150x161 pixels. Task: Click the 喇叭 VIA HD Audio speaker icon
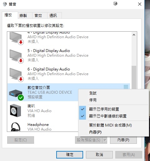coord(15,111)
